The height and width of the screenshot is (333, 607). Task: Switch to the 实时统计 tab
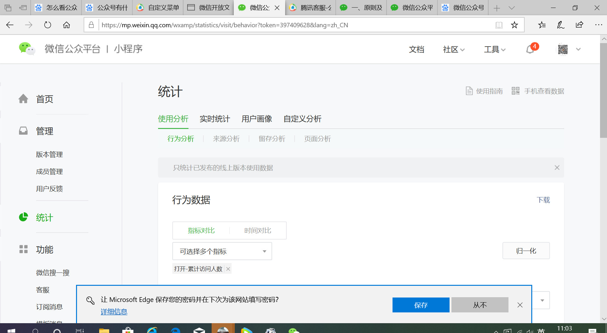tap(214, 119)
